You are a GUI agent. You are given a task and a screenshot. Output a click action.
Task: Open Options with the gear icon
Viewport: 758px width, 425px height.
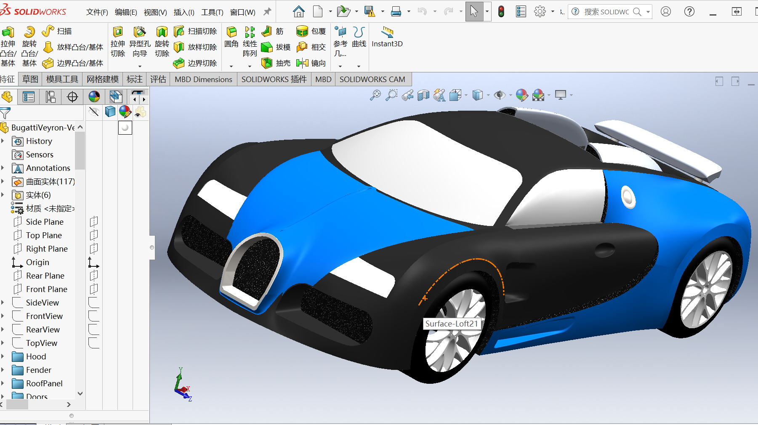(540, 12)
